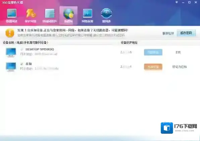Close the 360流量防火墙 window
The height and width of the screenshot is (141, 200).
pos(196,2)
